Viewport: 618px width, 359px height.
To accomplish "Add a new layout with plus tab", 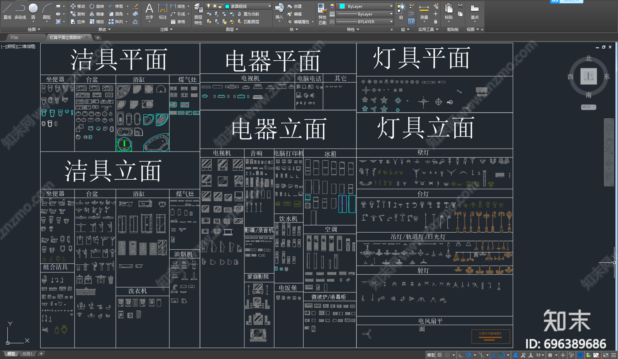I will (x=41, y=354).
